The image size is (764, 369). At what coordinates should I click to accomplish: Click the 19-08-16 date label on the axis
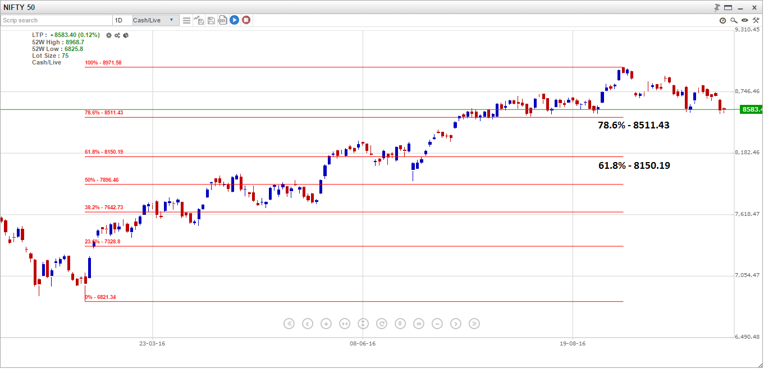573,343
